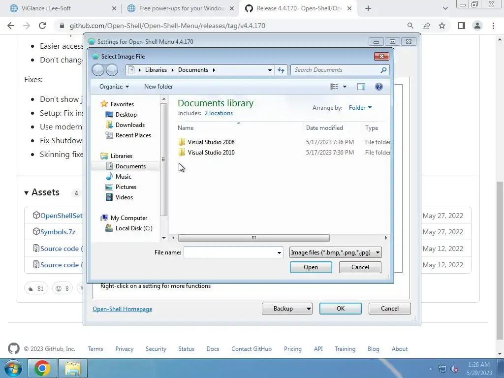The image size is (504, 378).
Task: Click New folder button
Action: click(x=158, y=87)
